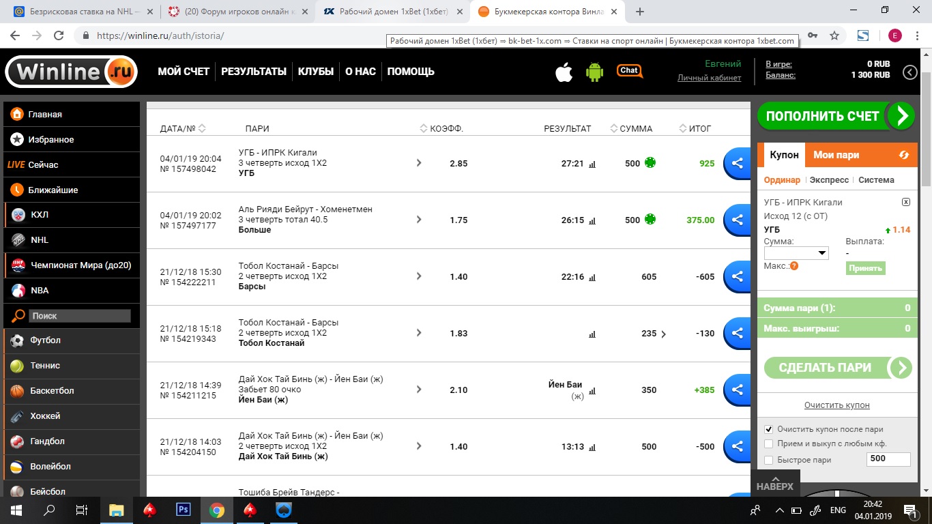This screenshot has width=932, height=524.
Task: Open ПОМОЩЬ menu
Action: pyautogui.click(x=411, y=72)
